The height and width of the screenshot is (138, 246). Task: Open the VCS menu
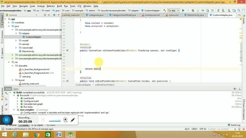79,6
